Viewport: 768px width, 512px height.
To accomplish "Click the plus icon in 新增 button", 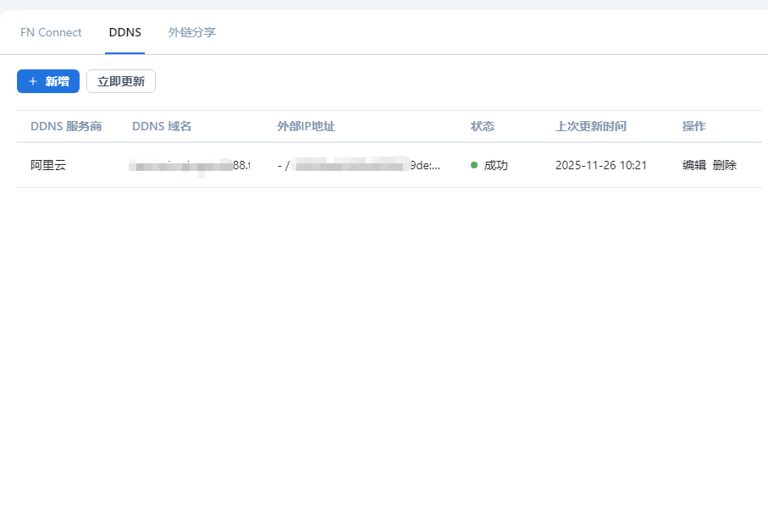I will (33, 81).
